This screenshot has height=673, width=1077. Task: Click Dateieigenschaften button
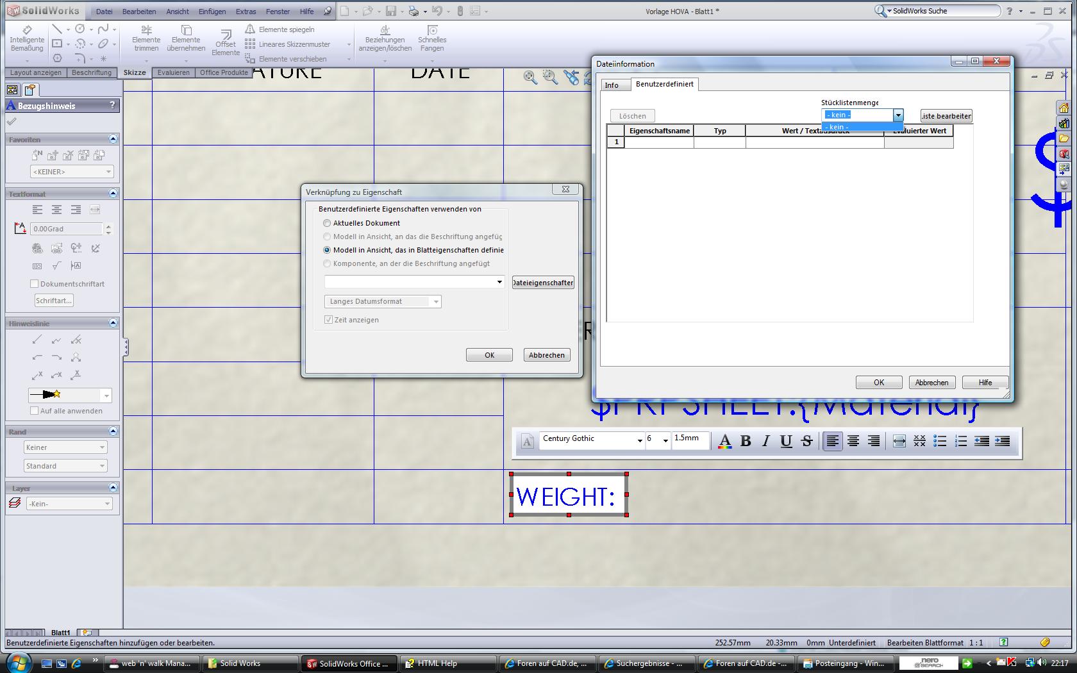pyautogui.click(x=543, y=283)
